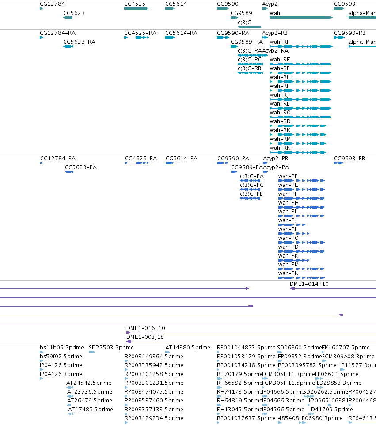Screen dimensions: 376x425
Task: Select the c(3)G-RC transcript
Action: click(x=250, y=64)
